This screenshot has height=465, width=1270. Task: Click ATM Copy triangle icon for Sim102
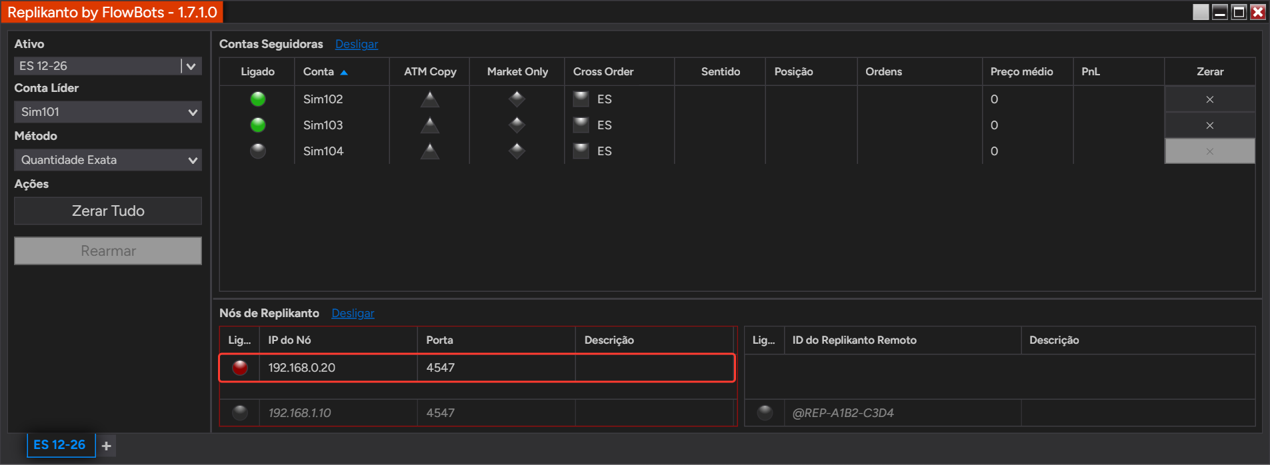(x=430, y=99)
